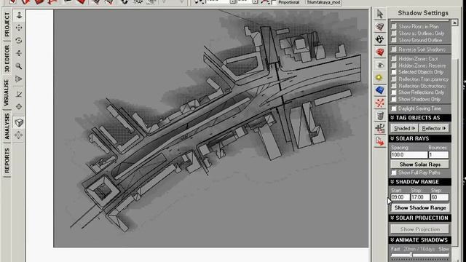Enable Show Full Ray Paths checkbox
466x262 pixels.
coord(394,172)
